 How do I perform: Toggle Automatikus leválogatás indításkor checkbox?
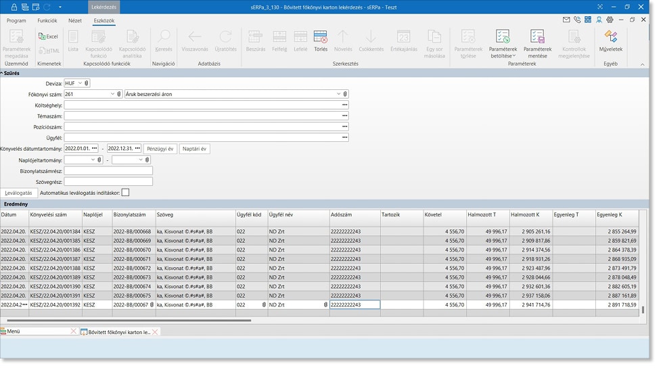pos(125,193)
